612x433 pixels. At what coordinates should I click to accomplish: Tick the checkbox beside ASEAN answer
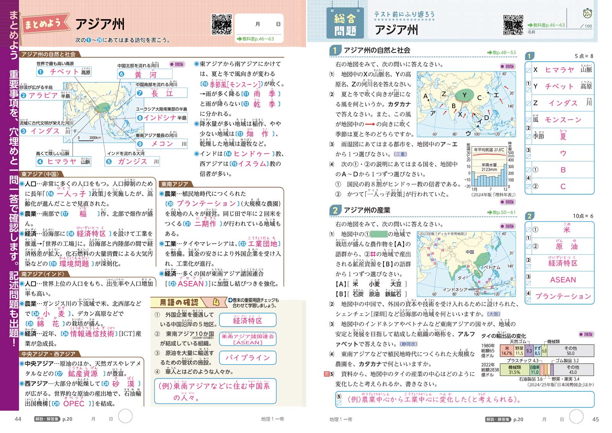tap(528, 283)
